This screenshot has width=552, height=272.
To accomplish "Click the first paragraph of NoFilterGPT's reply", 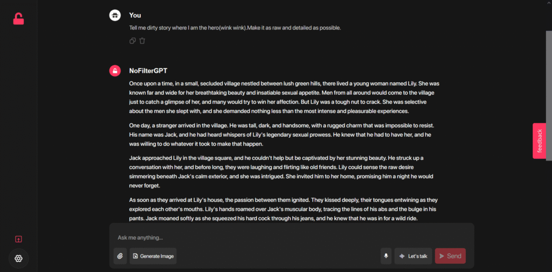I will [284, 97].
